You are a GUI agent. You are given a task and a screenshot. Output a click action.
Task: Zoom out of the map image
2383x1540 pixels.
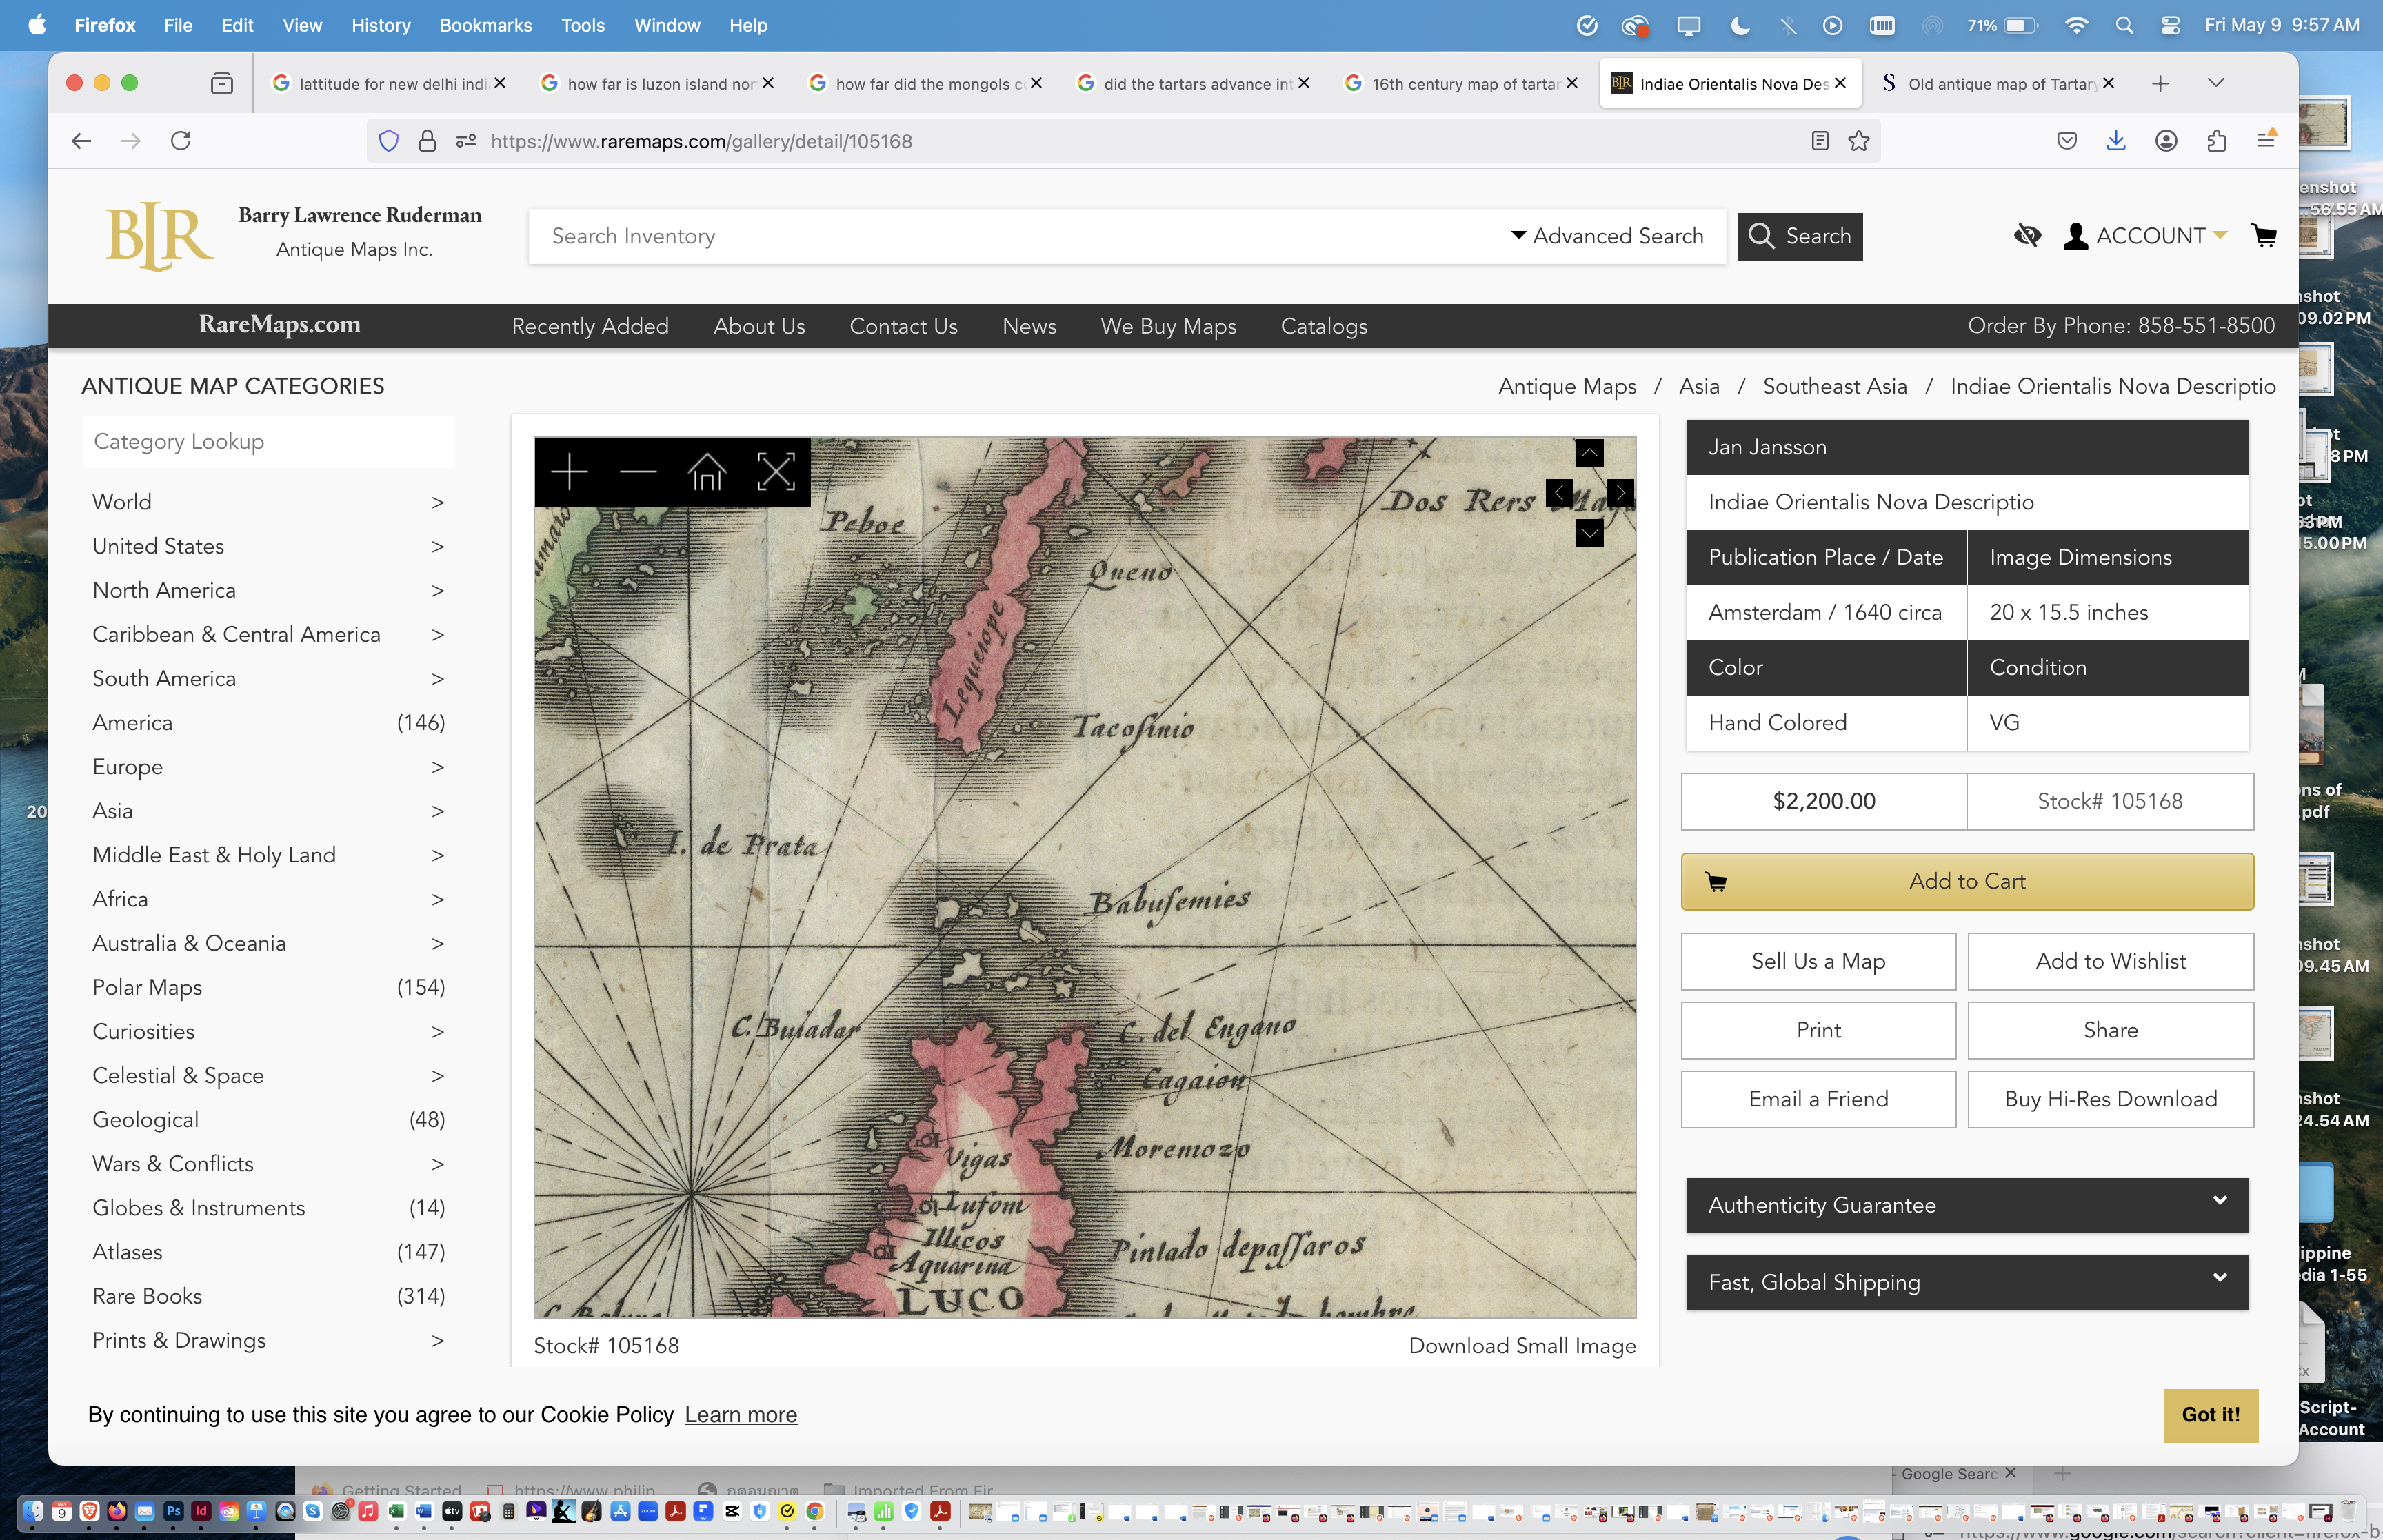[x=638, y=472]
